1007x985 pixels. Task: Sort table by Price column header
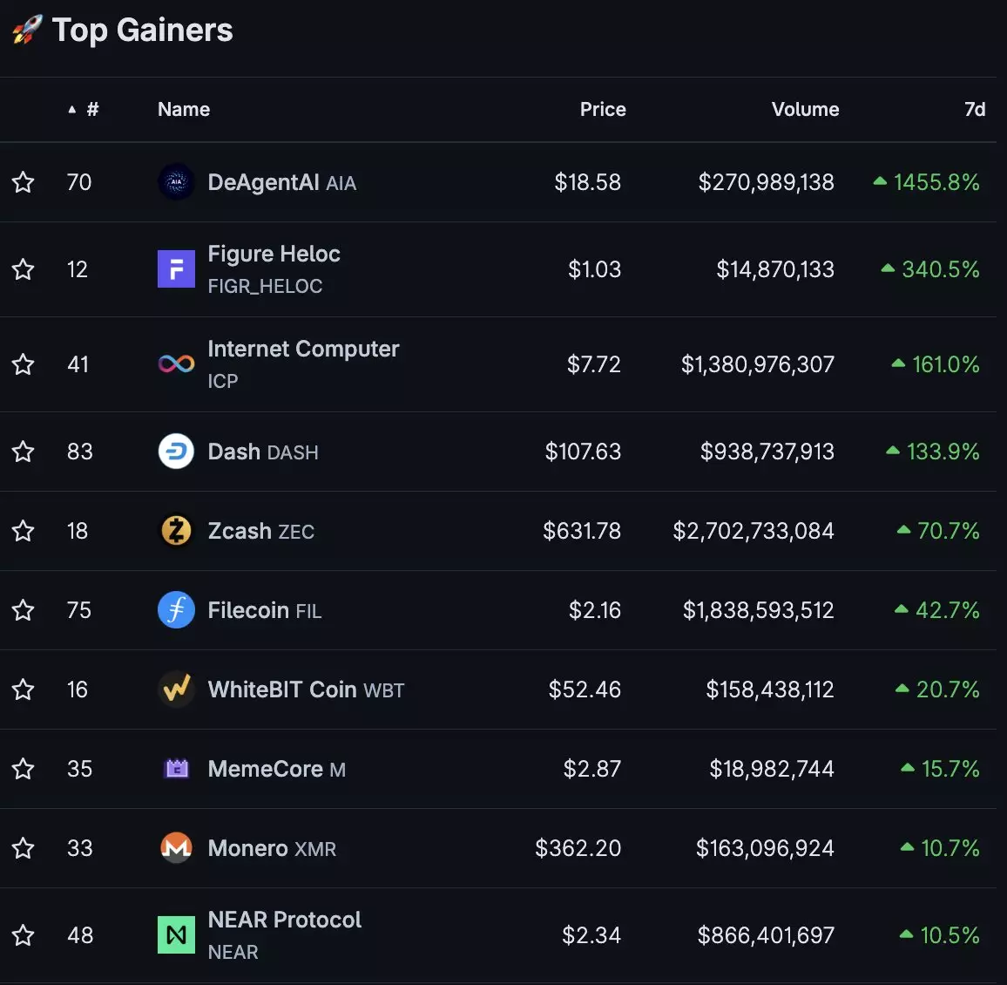(x=603, y=110)
